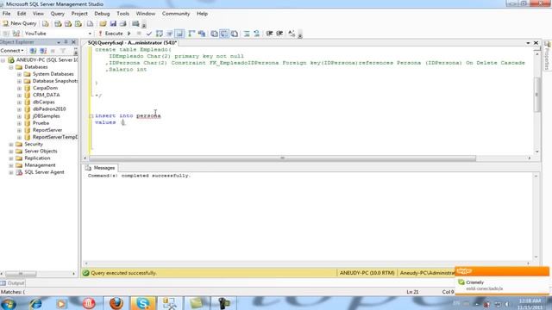Open the Tools menu
This screenshot has width=552, height=310.
point(122,14)
